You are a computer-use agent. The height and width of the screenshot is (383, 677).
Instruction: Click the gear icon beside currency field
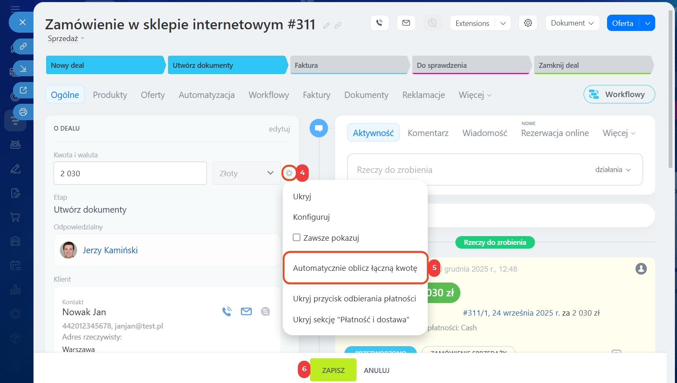(x=289, y=173)
